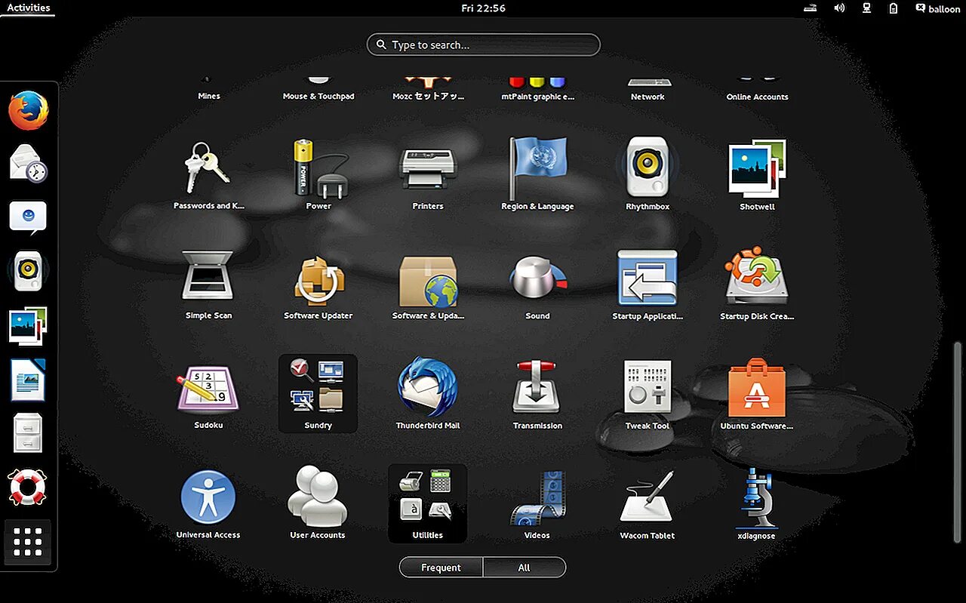
Task: Launch the Videos player
Action: pos(537,504)
